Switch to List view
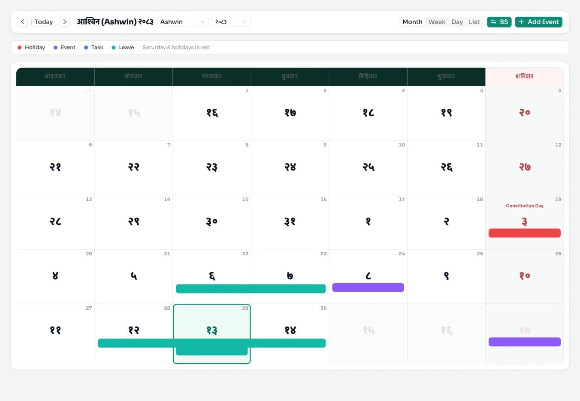Viewport: 580px width, 401px height. 474,22
